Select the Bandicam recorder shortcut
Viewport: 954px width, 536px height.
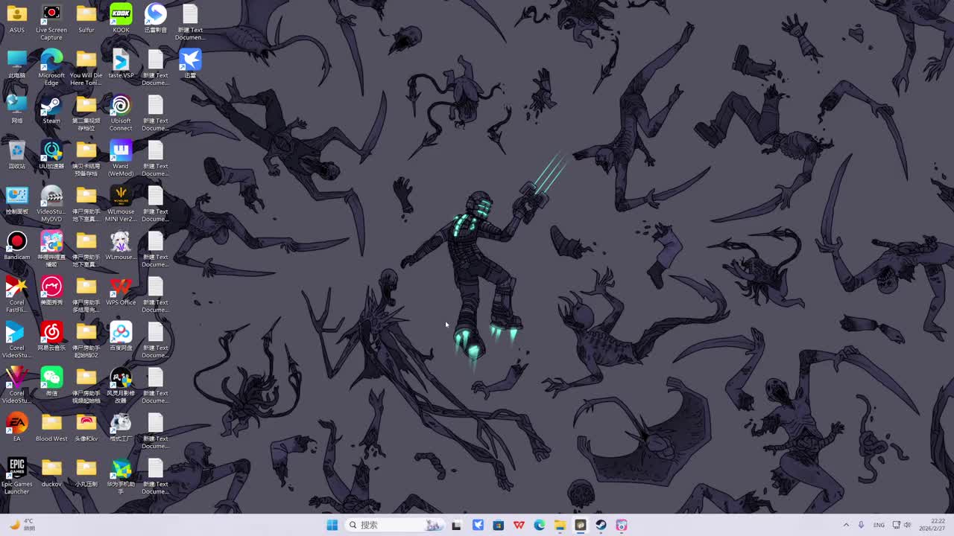click(16, 246)
